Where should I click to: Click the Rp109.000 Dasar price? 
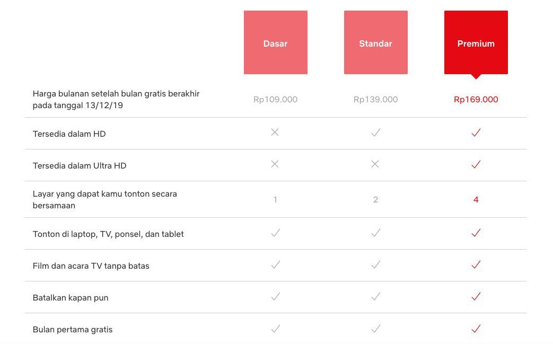click(276, 100)
